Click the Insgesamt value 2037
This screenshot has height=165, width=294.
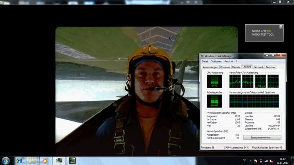coord(237,116)
